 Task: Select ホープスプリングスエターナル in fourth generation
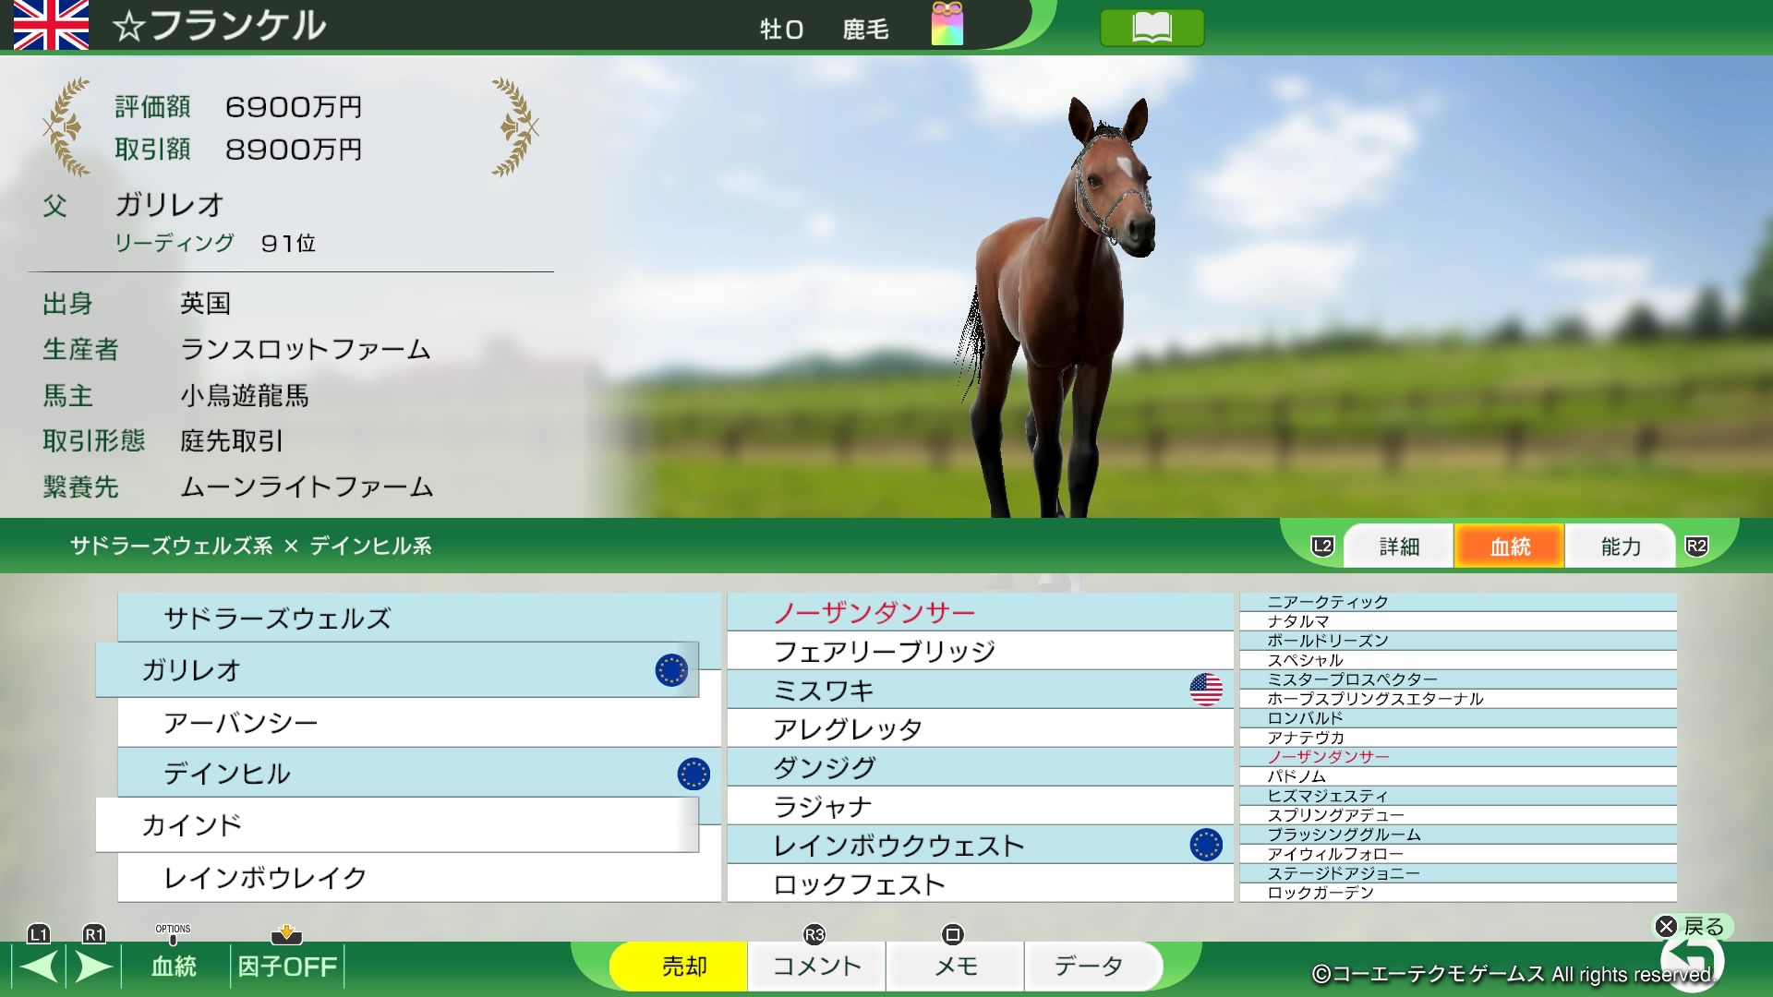tap(1458, 699)
